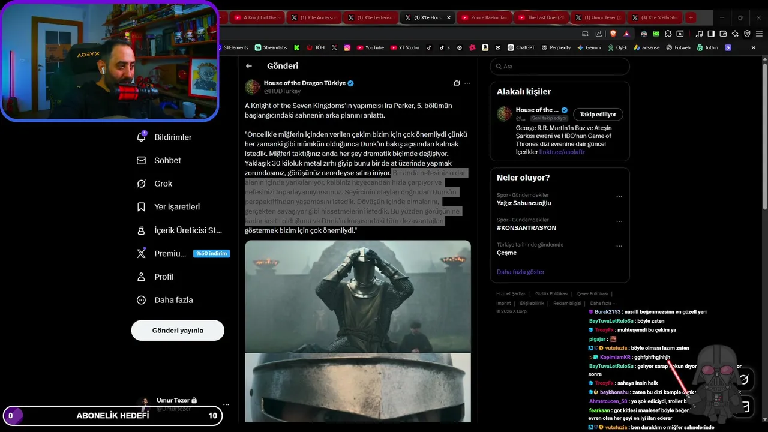The height and width of the screenshot is (432, 768).
Task: Open the post's three-dot more menu
Action: [467, 83]
